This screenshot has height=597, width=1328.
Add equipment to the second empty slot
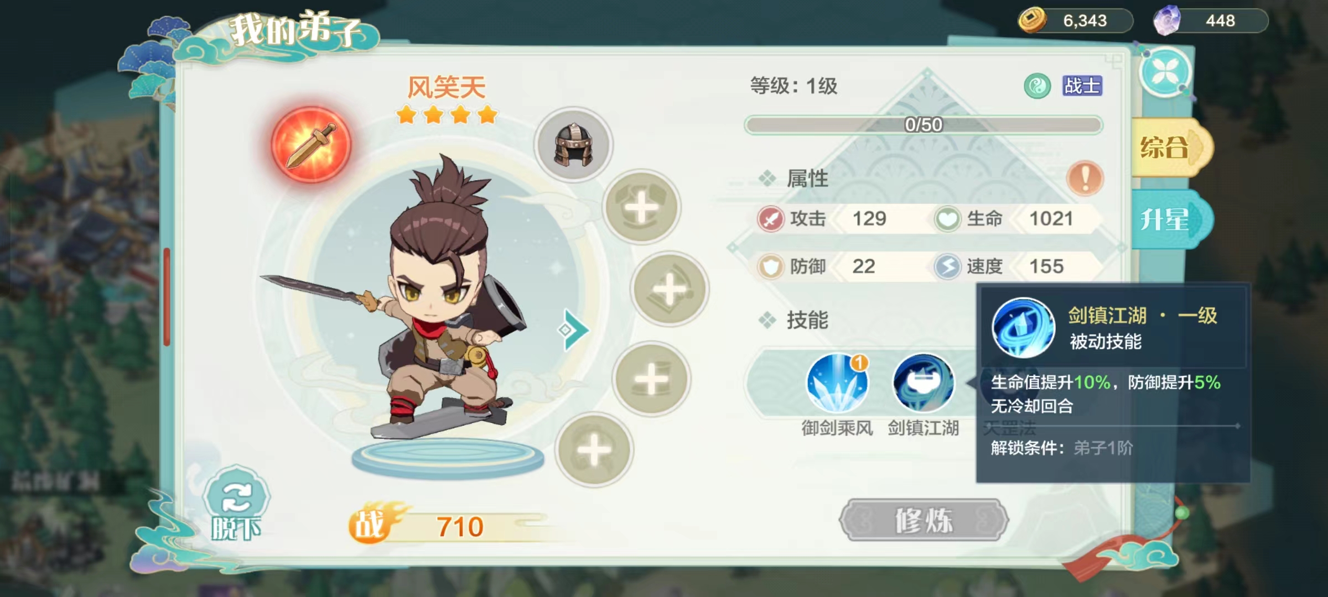(670, 289)
